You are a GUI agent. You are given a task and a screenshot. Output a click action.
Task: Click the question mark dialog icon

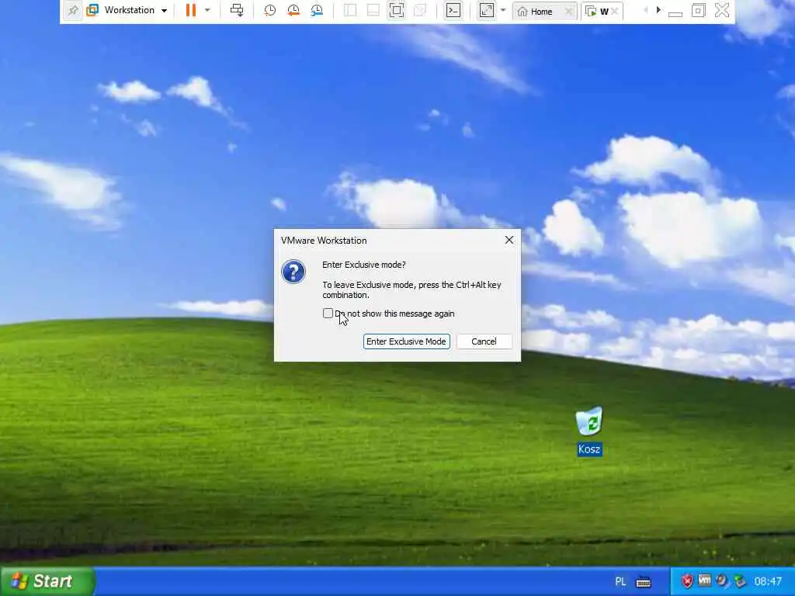click(293, 272)
